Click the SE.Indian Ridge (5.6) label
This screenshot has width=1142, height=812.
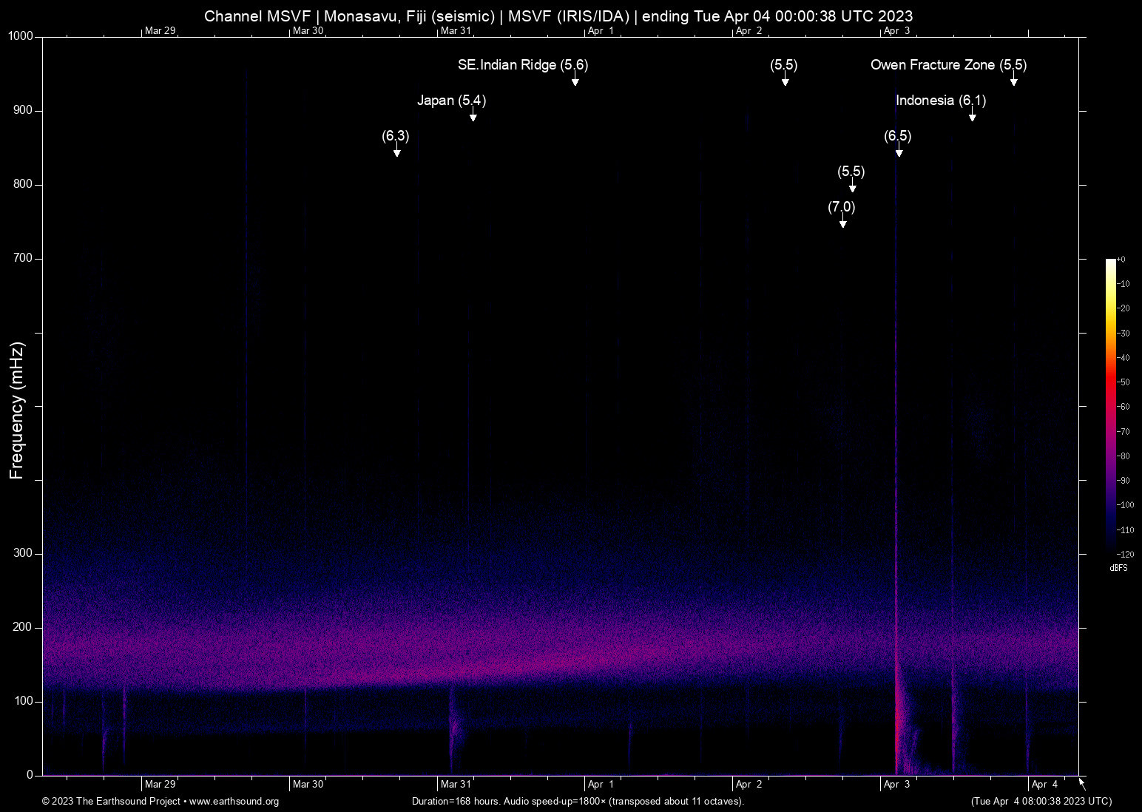pyautogui.click(x=522, y=65)
